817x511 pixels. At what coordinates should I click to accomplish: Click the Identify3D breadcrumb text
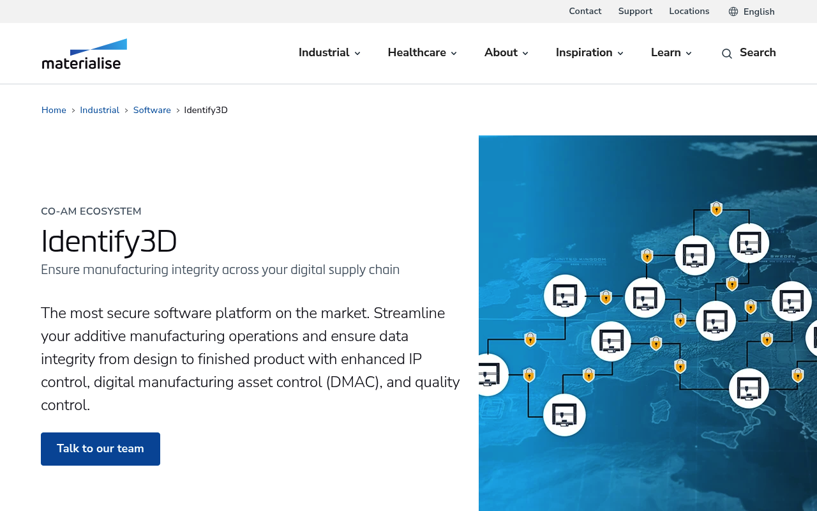tap(206, 110)
